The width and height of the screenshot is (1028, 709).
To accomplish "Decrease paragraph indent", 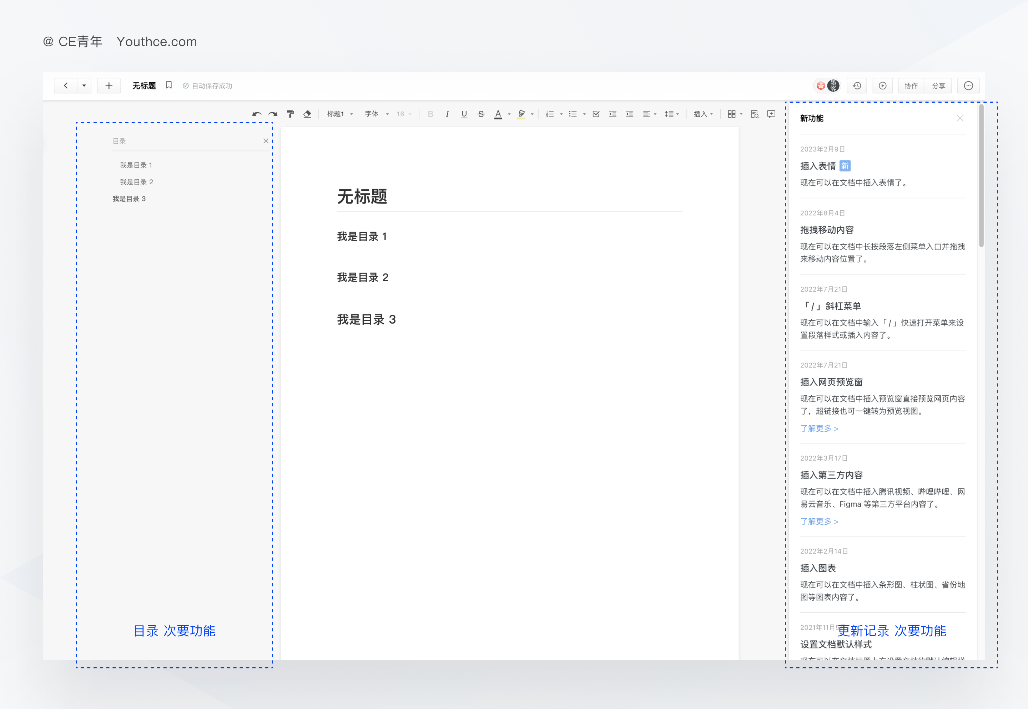I will pyautogui.click(x=629, y=114).
